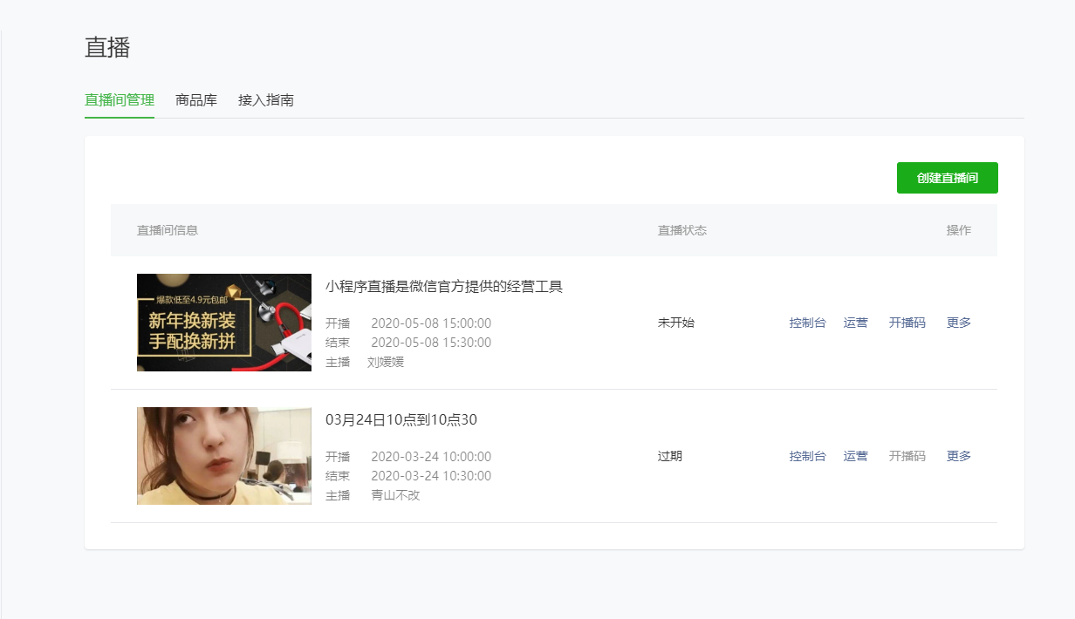Open the 新年换新装 live room cover thumbnail

pyautogui.click(x=223, y=323)
